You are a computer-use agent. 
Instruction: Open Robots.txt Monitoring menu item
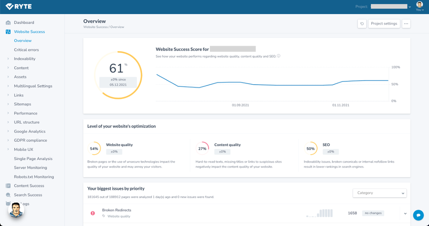coord(34,177)
